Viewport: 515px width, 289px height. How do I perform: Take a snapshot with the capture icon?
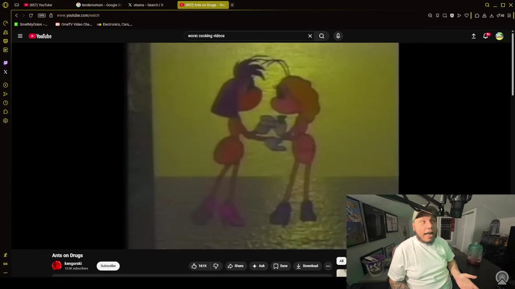click(x=445, y=15)
